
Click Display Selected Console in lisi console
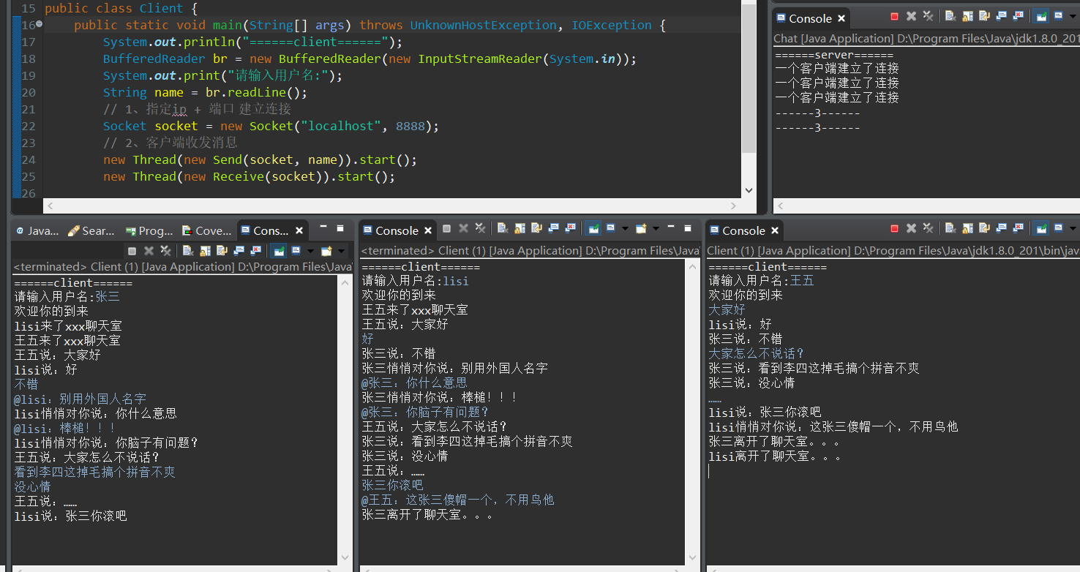610,229
